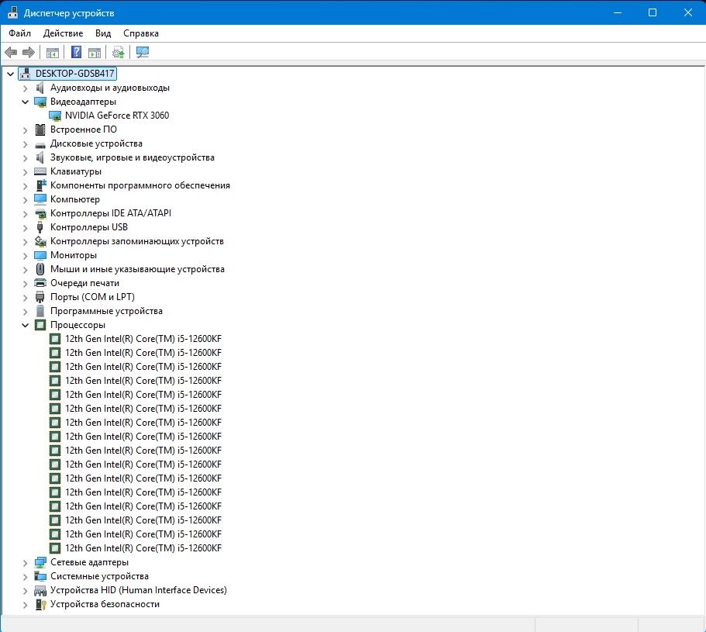Click the folder icon beside Системные устройства

coord(40,576)
